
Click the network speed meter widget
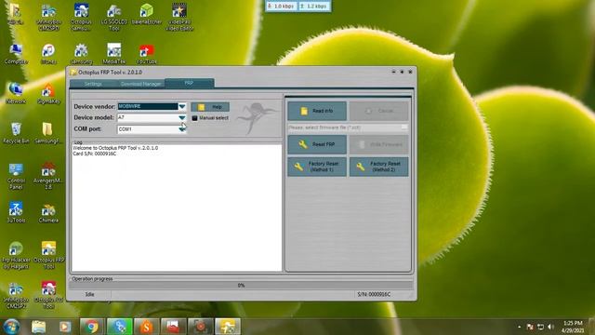point(297,7)
